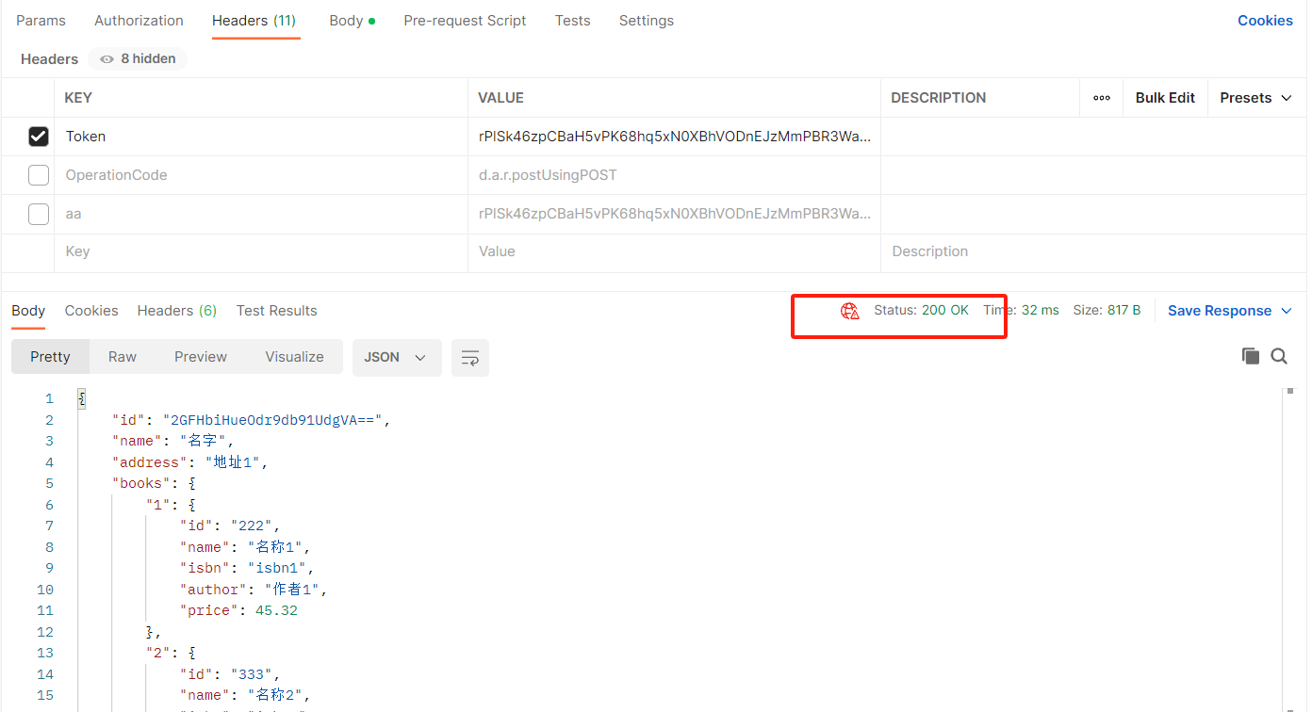Open search in response body

(x=1279, y=356)
